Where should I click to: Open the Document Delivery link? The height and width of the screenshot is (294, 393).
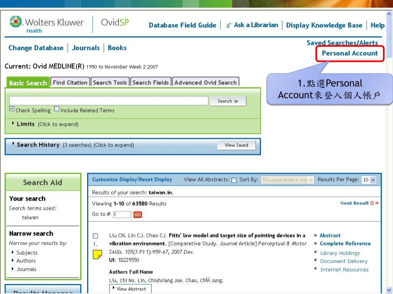pyautogui.click(x=343, y=261)
